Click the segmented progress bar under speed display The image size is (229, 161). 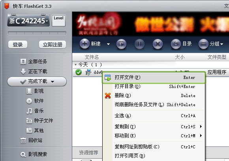tap(37, 33)
